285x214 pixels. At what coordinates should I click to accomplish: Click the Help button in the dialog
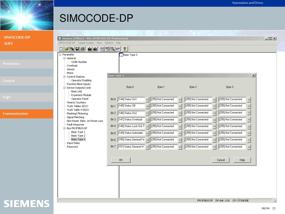coord(242,160)
